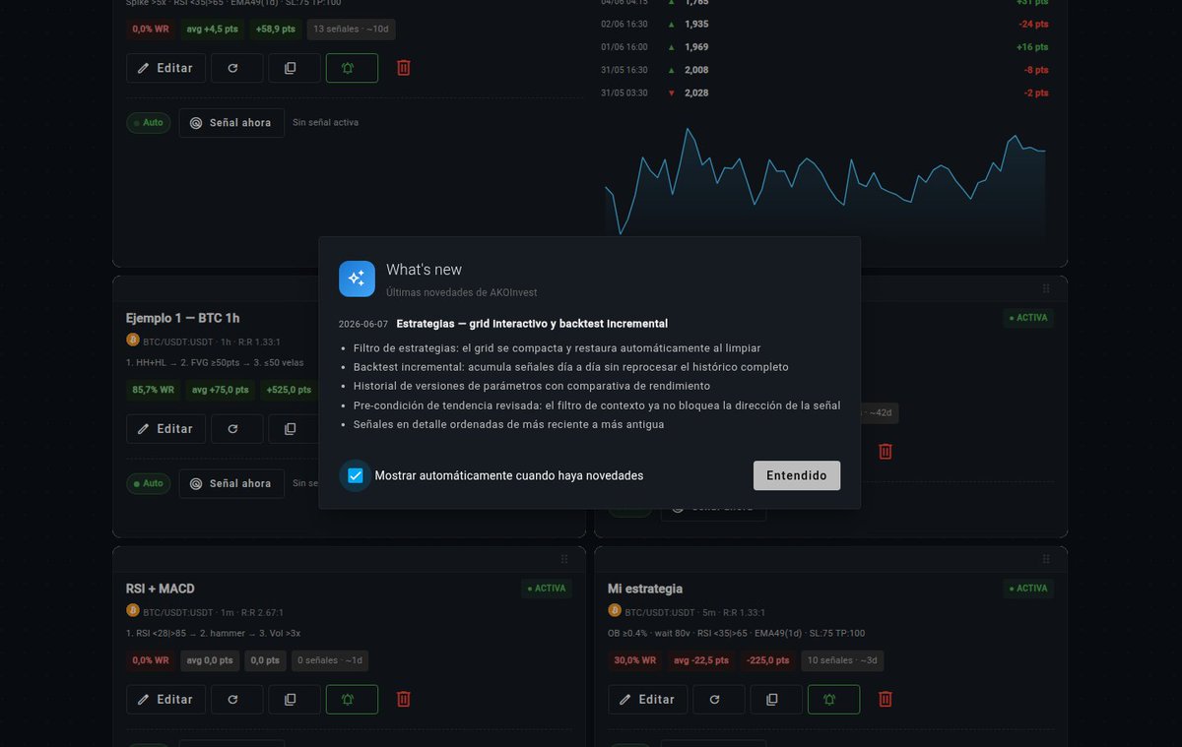Duplicate the 13 señales strategy
1182x747 pixels.
point(295,68)
